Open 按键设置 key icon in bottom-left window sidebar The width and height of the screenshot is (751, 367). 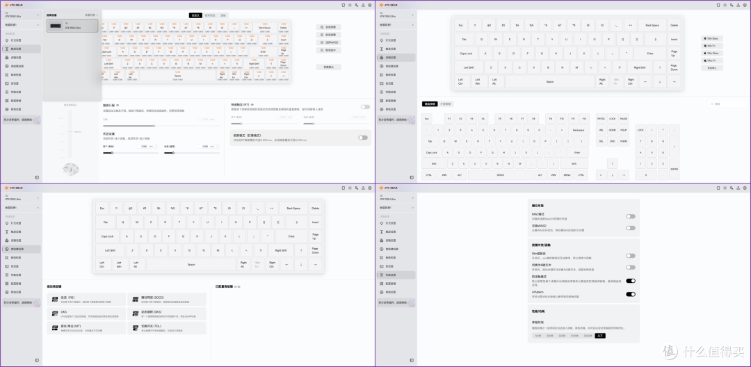[7, 240]
